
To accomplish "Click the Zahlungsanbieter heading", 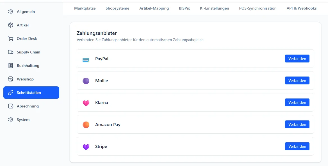I will [x=97, y=33].
